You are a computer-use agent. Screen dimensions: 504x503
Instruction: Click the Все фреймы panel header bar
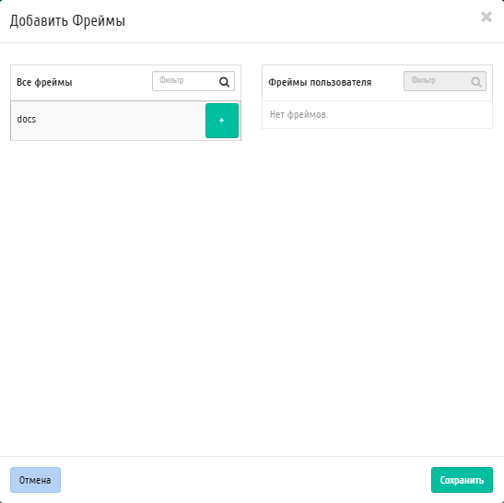tap(125, 83)
